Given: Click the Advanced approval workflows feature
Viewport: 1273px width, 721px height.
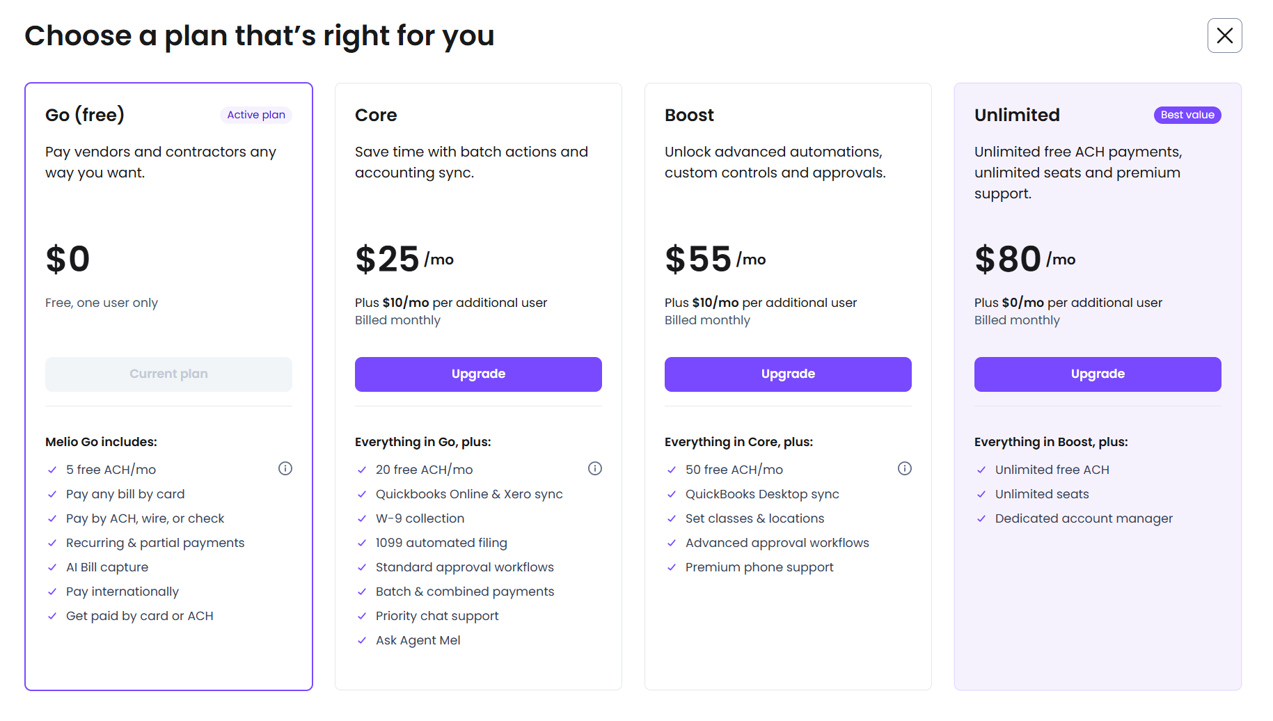Looking at the screenshot, I should click(x=777, y=543).
